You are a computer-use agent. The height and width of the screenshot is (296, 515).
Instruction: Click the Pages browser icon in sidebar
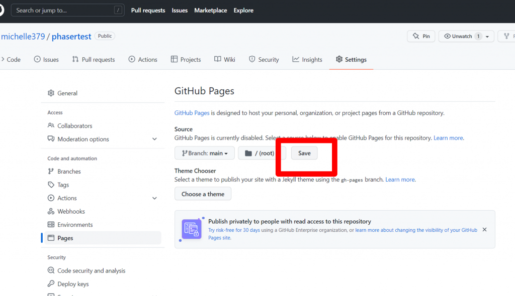coord(51,238)
